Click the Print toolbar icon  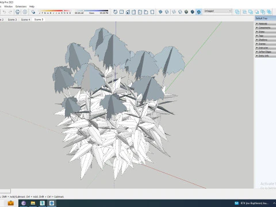[x=18, y=12]
